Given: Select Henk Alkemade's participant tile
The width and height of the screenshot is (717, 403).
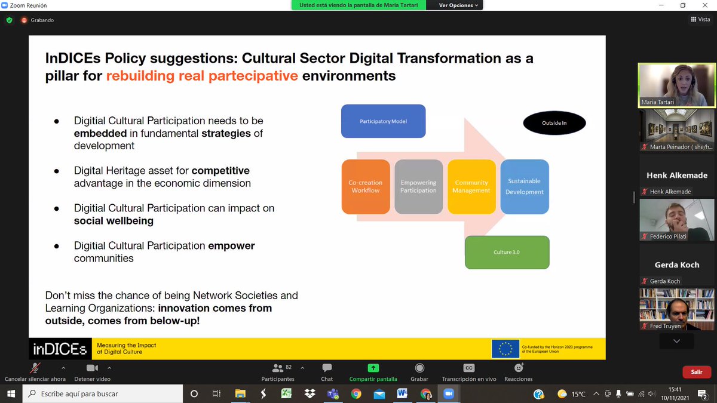Looking at the screenshot, I should click(677, 176).
